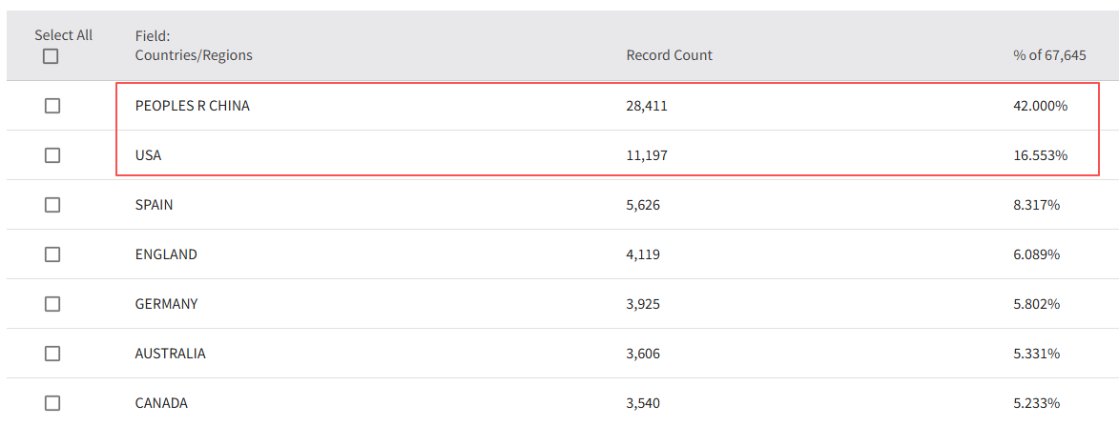Select the ENGLAND row checkbox

coord(52,254)
